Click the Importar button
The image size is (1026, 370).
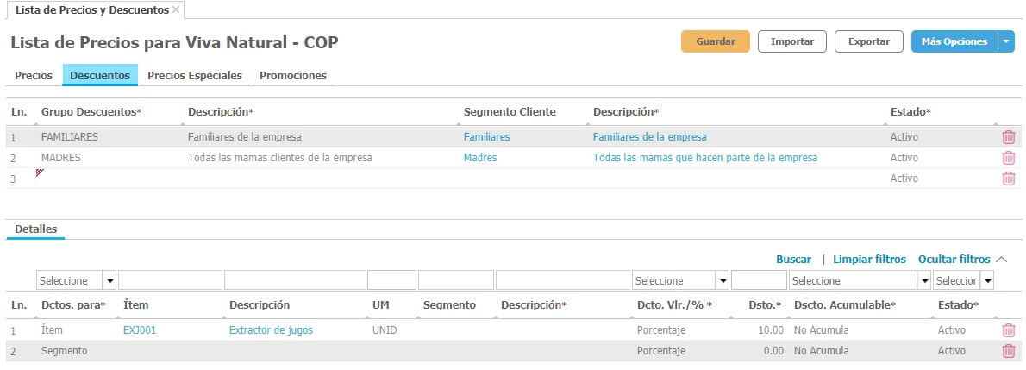[791, 41]
